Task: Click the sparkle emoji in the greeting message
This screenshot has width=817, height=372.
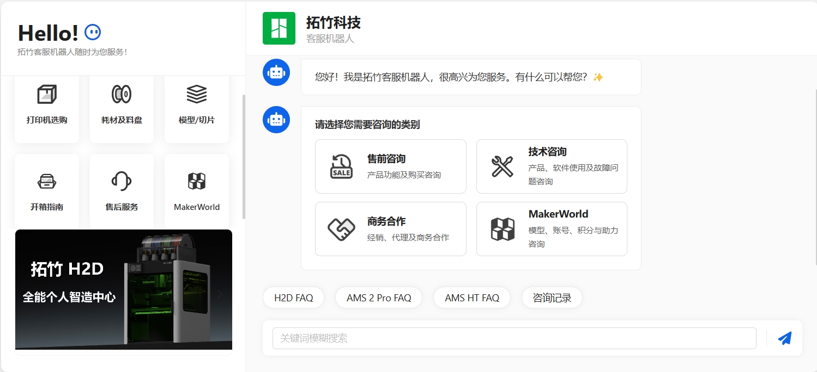Action: coord(598,77)
